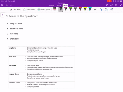Click the Long Bone table cell
Screen dimensions: 123x92
coord(17,51)
